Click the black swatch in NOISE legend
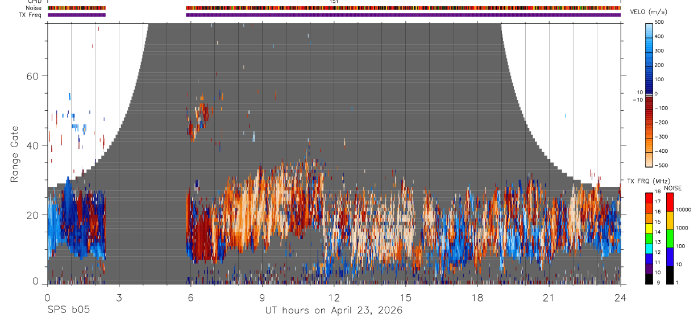 pos(670,275)
